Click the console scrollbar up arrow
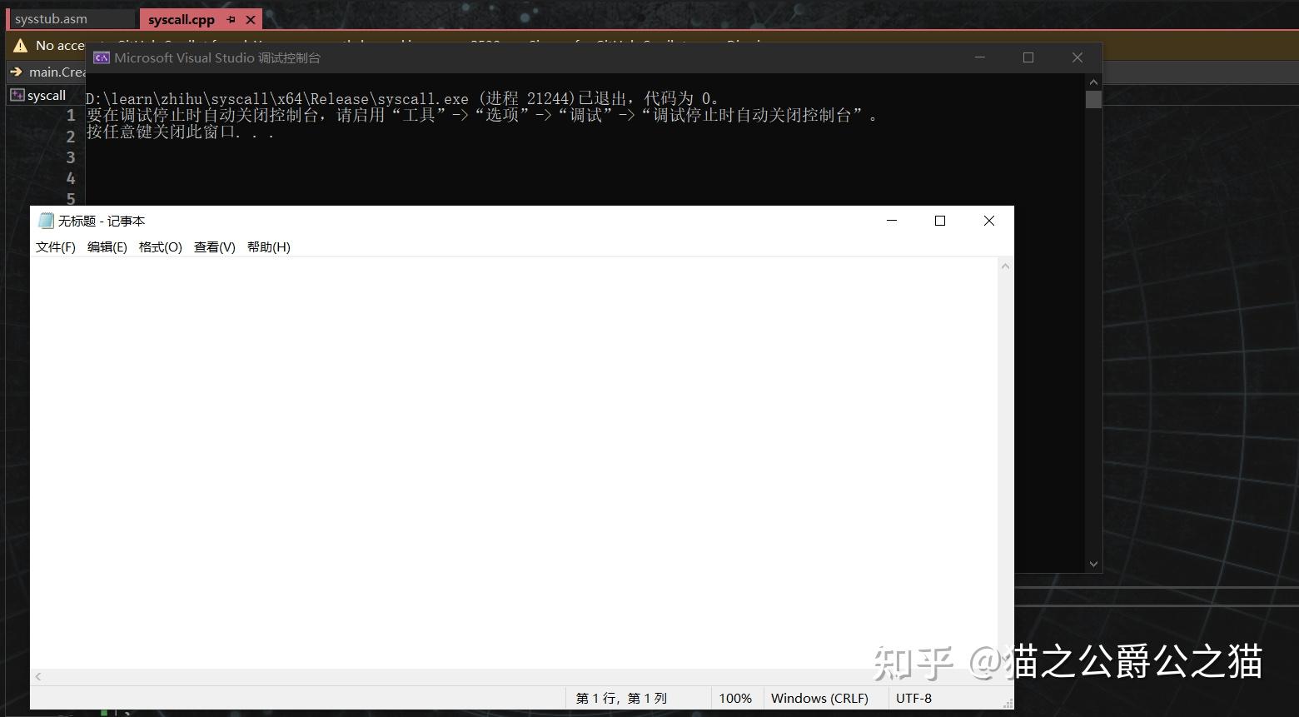 click(1093, 82)
